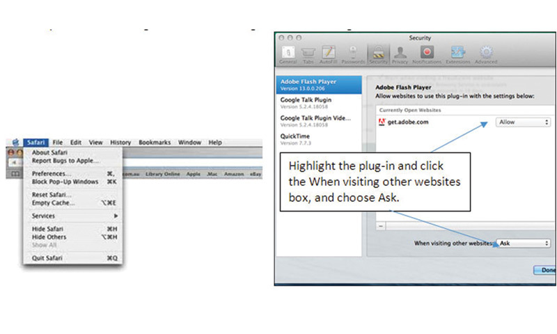Expand the 'When visiting other websites' Ask dropdown
Screen dimensions: 557x334
[523, 244]
